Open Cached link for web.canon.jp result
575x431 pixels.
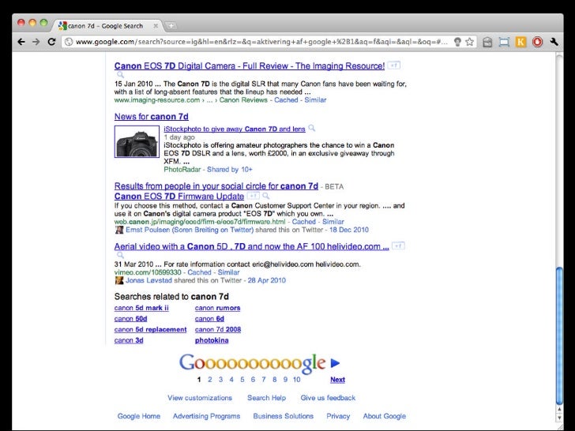pyautogui.click(x=303, y=222)
